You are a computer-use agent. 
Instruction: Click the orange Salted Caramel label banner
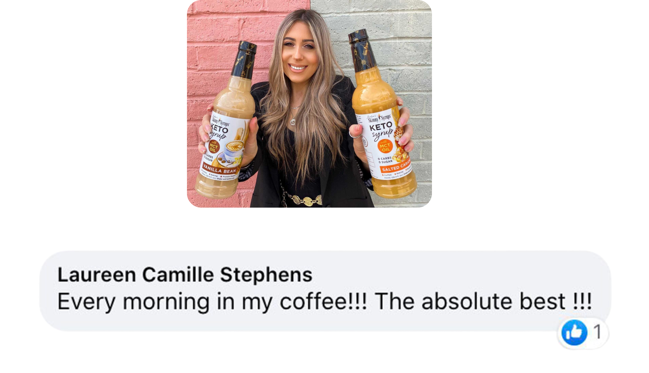[396, 166]
